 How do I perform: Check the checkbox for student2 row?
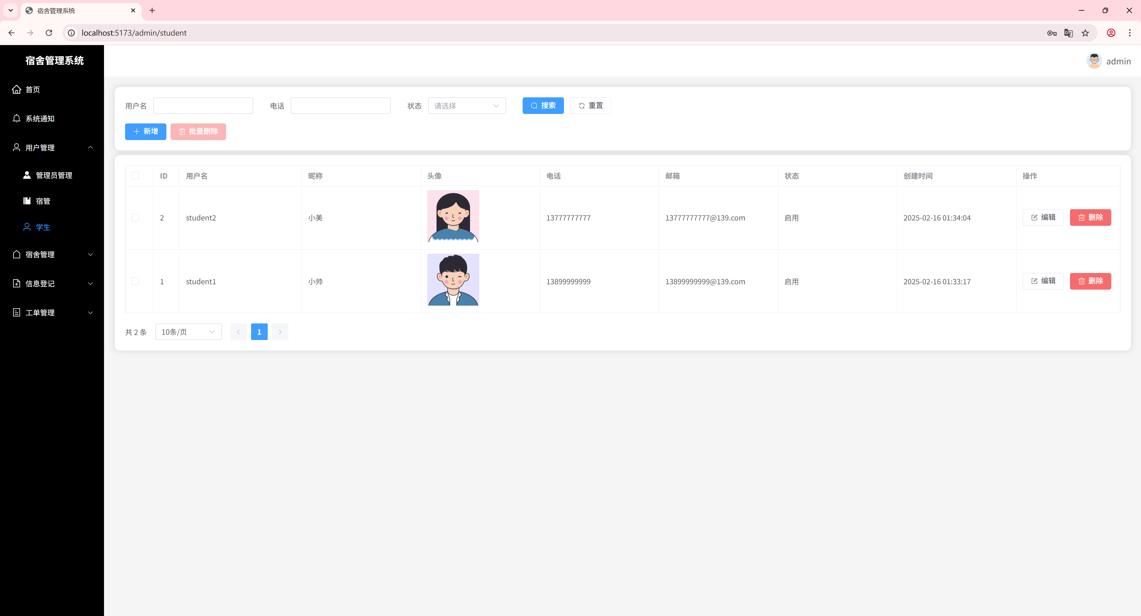click(135, 217)
